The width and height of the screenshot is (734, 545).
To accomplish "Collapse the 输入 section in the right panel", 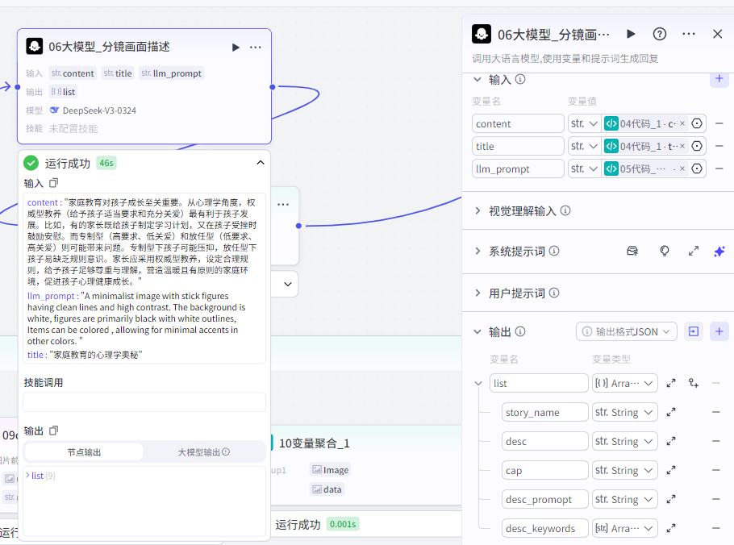I will [x=478, y=79].
